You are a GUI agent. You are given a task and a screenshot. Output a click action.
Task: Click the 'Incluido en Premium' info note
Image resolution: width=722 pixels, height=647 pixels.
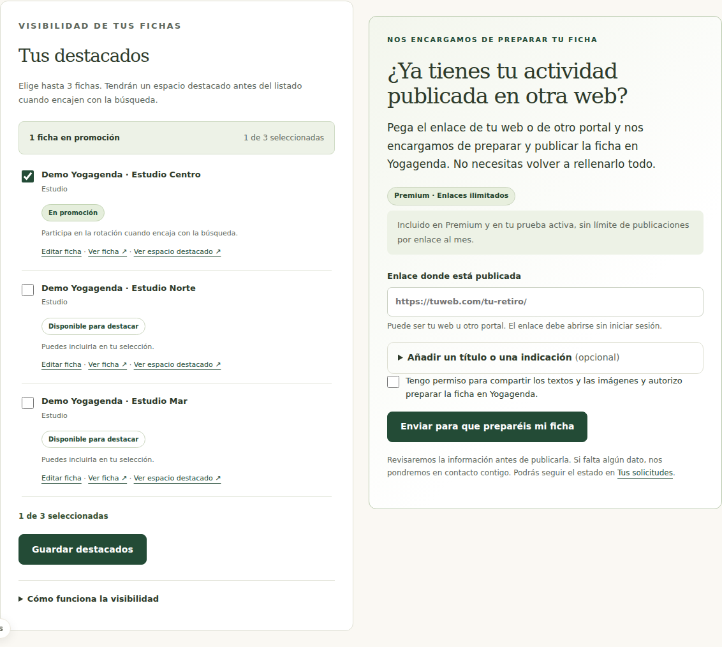point(545,232)
